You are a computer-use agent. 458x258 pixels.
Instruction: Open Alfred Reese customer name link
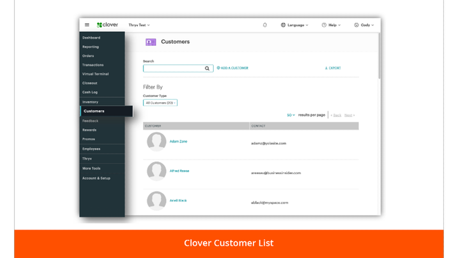coord(180,171)
